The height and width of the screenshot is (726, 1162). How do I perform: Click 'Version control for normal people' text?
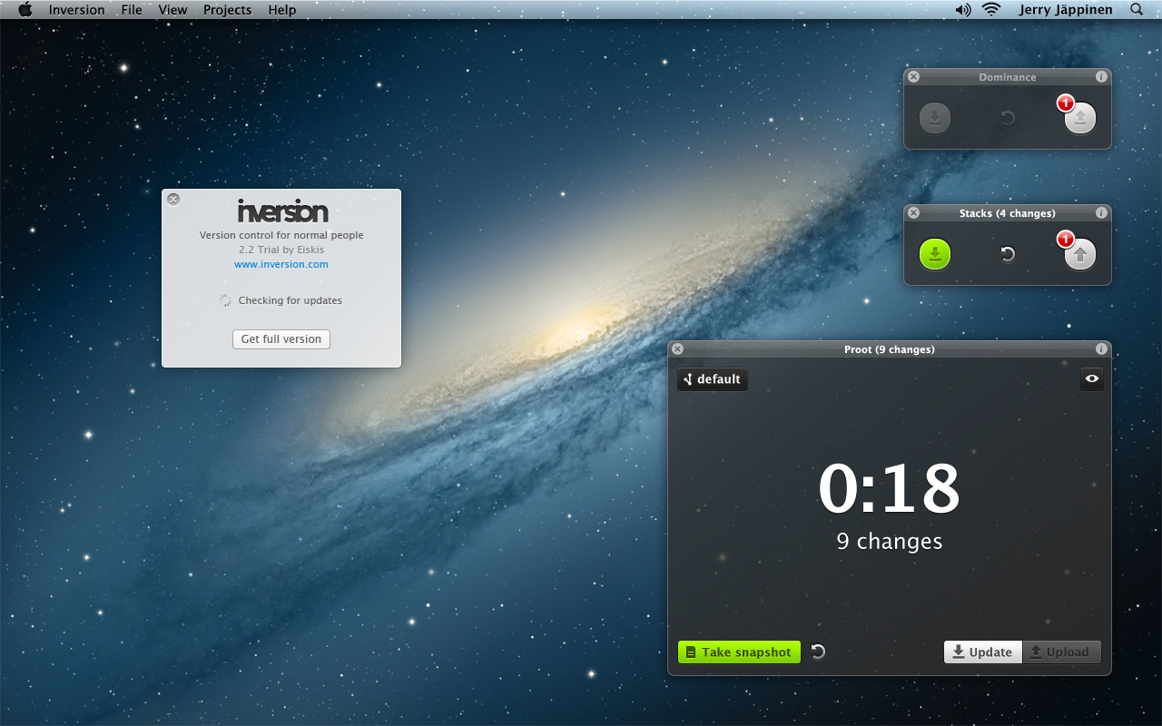pos(281,235)
